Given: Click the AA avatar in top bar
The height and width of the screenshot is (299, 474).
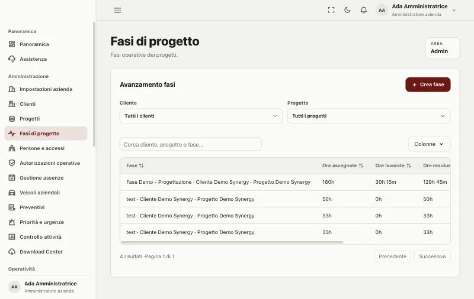Looking at the screenshot, I should tap(382, 10).
